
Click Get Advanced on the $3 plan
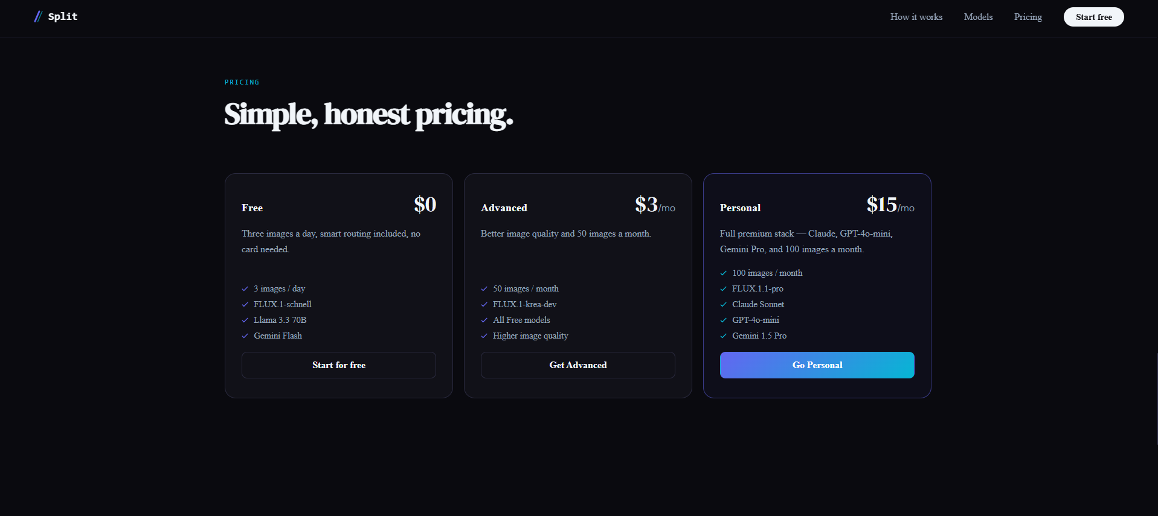[x=577, y=365]
